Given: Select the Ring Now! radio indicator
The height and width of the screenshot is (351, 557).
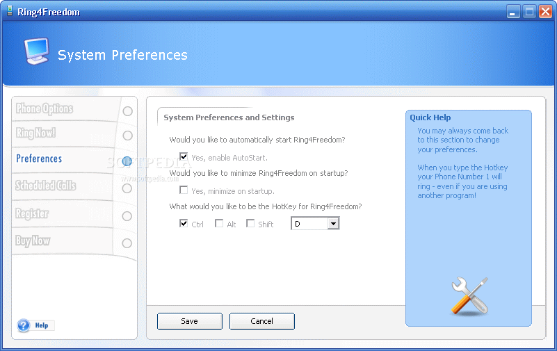Looking at the screenshot, I should (x=127, y=136).
